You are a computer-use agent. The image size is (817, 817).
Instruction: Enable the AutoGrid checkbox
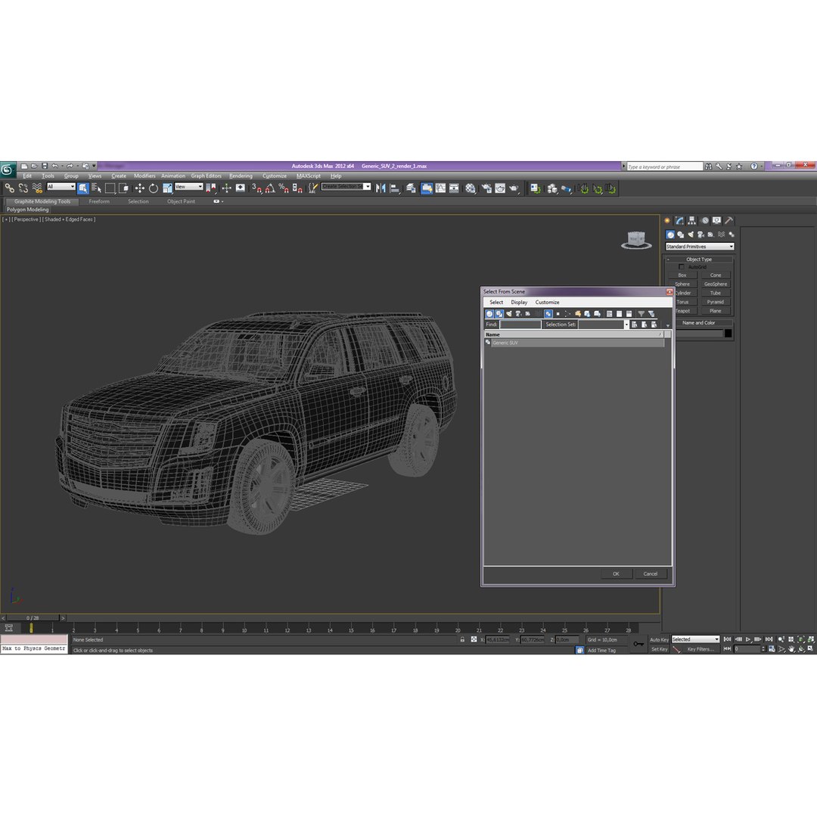(x=681, y=267)
